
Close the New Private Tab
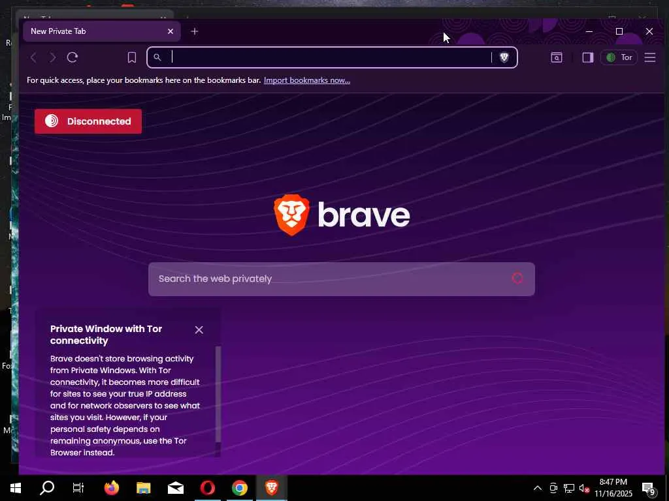click(x=171, y=31)
